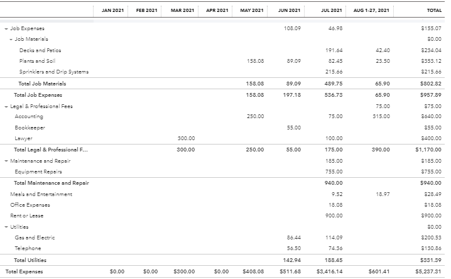Open Equipment Repairs July amount 755.00
Viewport: 451px width, 279px height.
334,172
